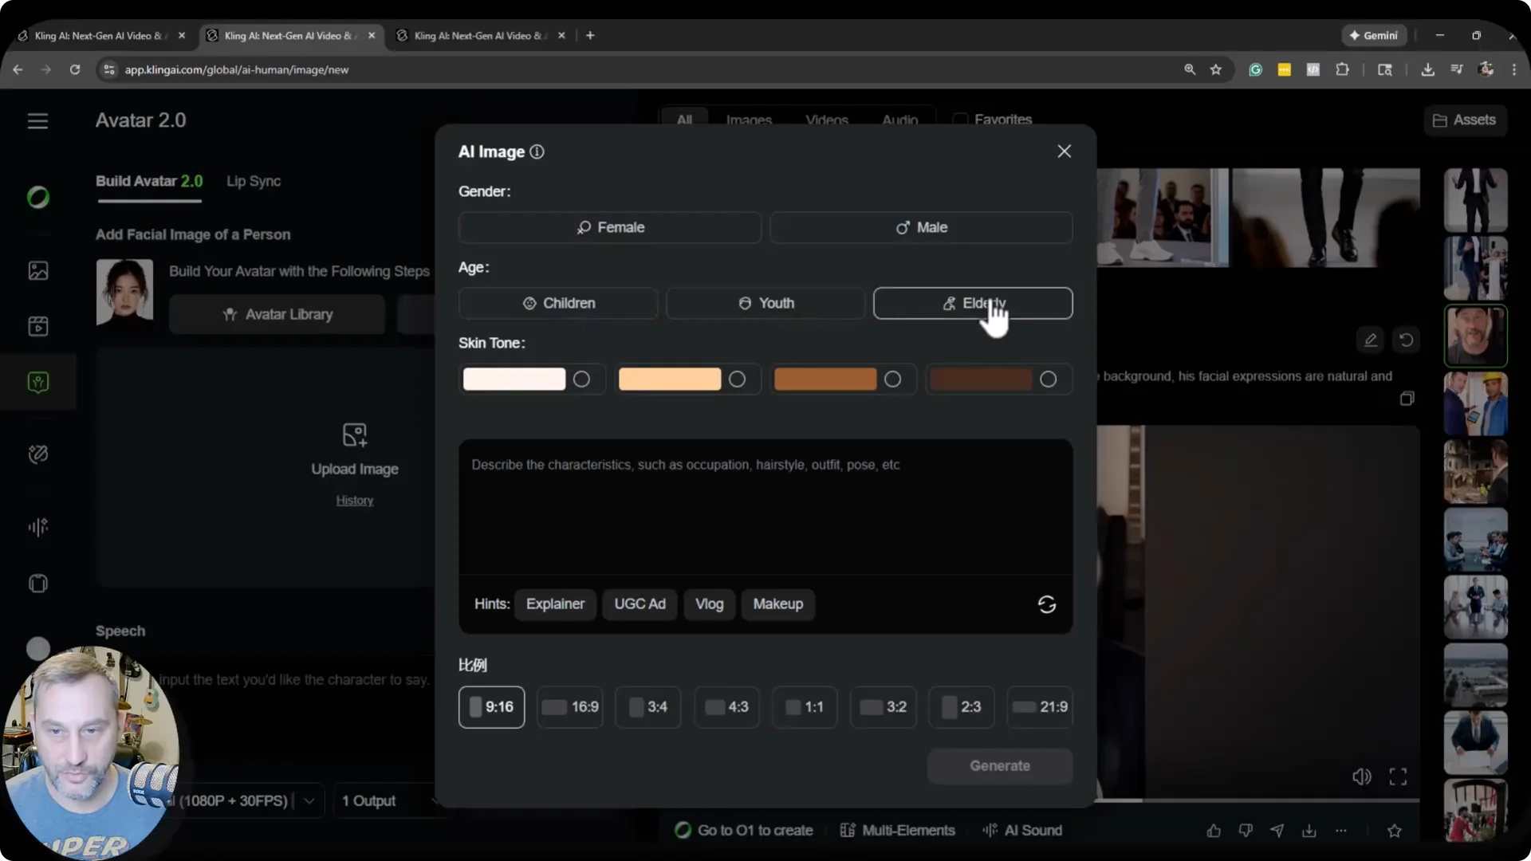Bookmark this page with the star icon
Image resolution: width=1531 pixels, height=861 pixels.
1215,69
